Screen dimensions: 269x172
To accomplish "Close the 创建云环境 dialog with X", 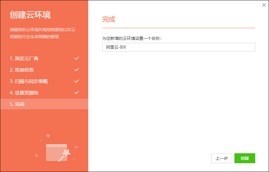I will click(263, 5).
